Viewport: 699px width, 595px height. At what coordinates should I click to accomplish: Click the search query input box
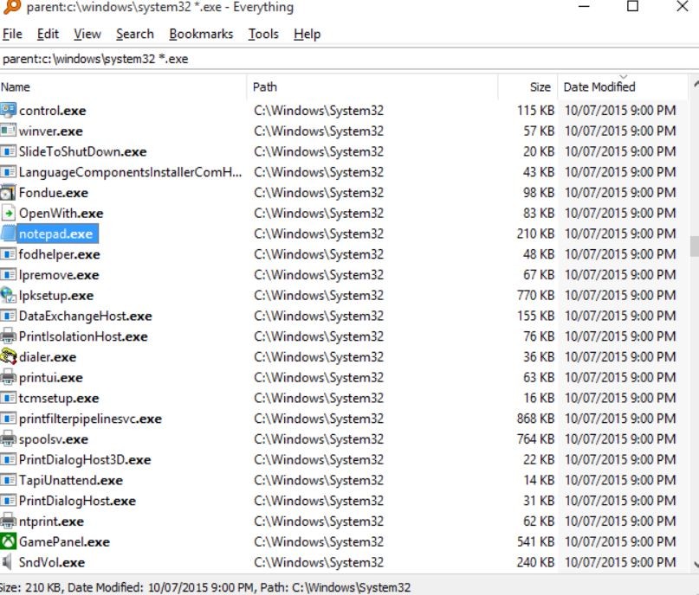(350, 59)
